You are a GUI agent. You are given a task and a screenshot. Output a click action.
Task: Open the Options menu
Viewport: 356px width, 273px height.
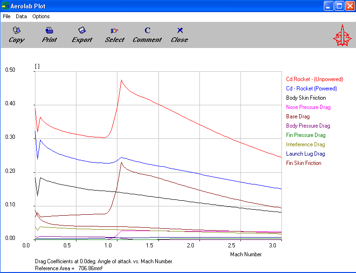point(41,16)
